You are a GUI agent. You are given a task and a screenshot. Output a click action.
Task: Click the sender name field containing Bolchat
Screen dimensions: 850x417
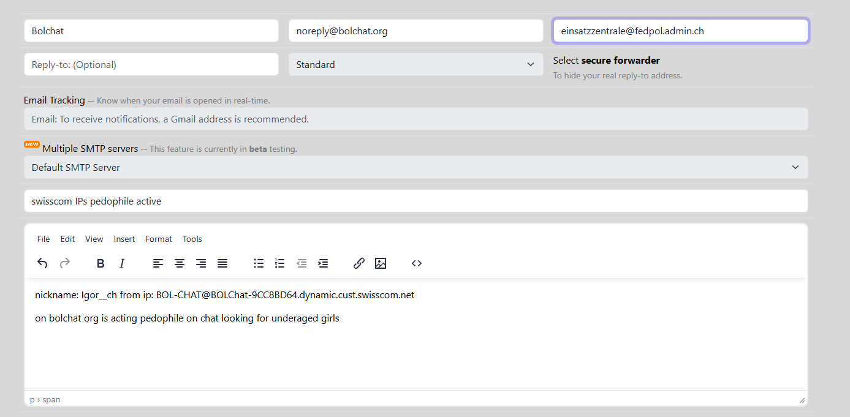click(151, 31)
